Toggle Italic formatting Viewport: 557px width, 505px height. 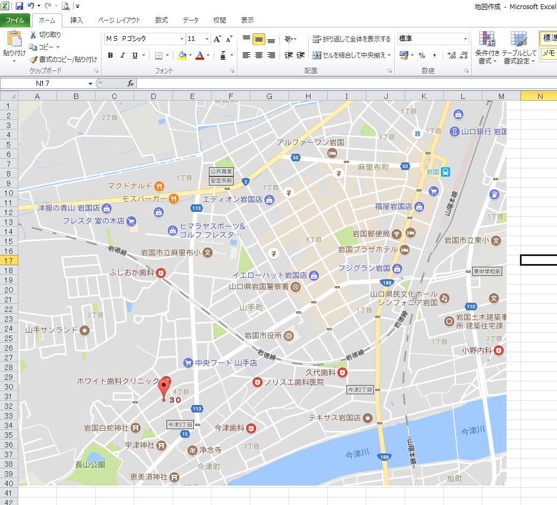tap(122, 55)
